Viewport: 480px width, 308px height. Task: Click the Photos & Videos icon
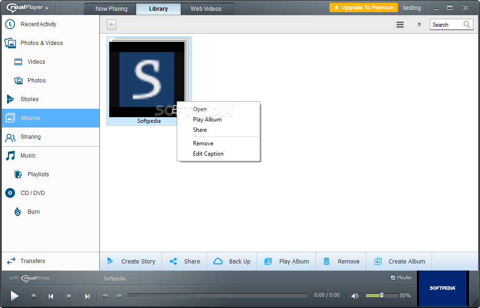tap(10, 43)
